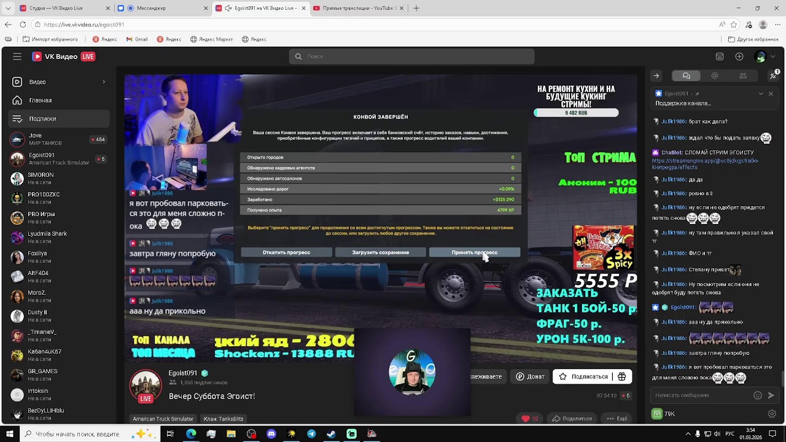Click Загрузить сохранение in the game dialog
This screenshot has width=786, height=442.
pyautogui.click(x=380, y=252)
